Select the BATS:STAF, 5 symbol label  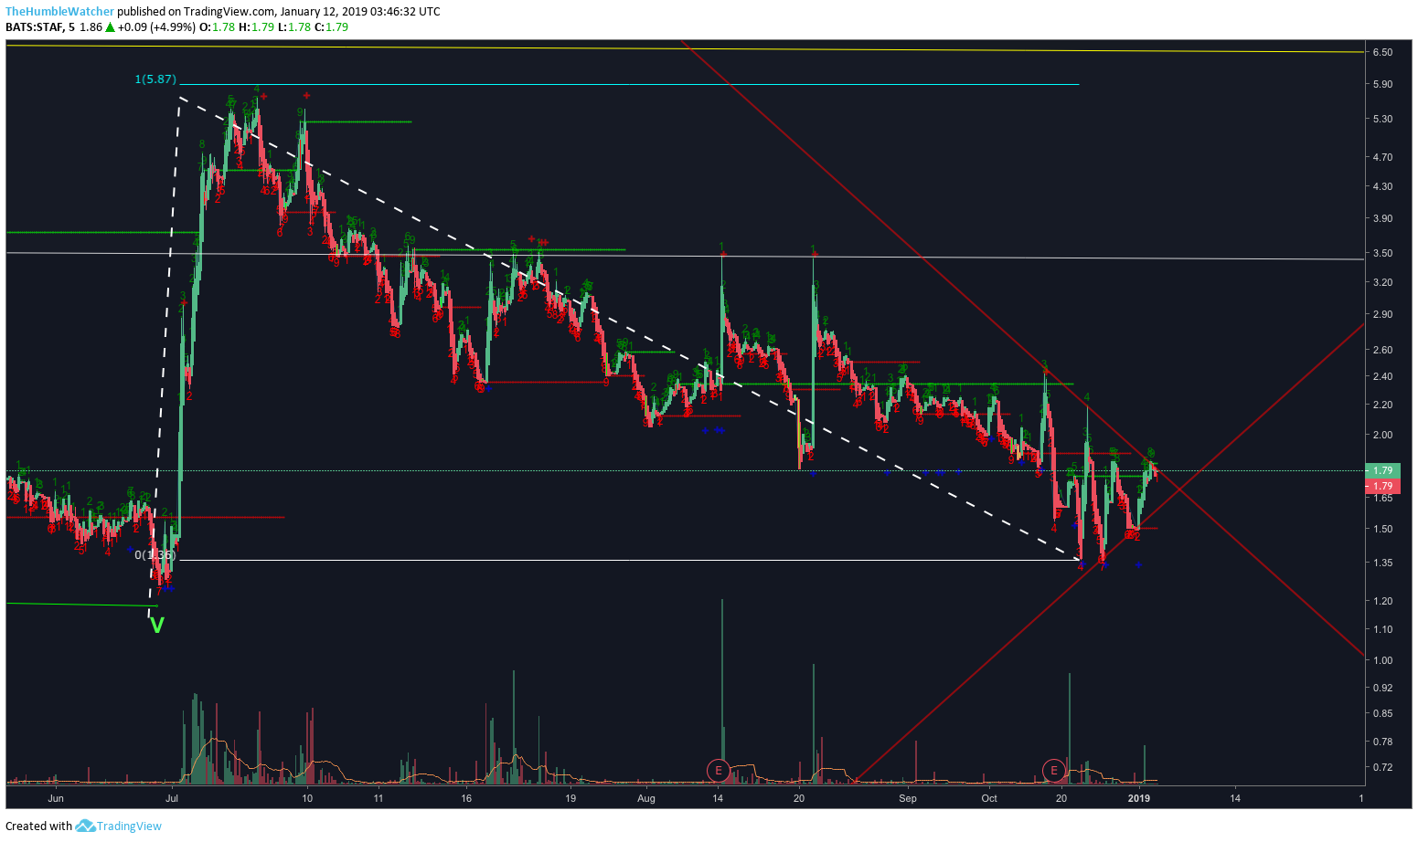40,27
